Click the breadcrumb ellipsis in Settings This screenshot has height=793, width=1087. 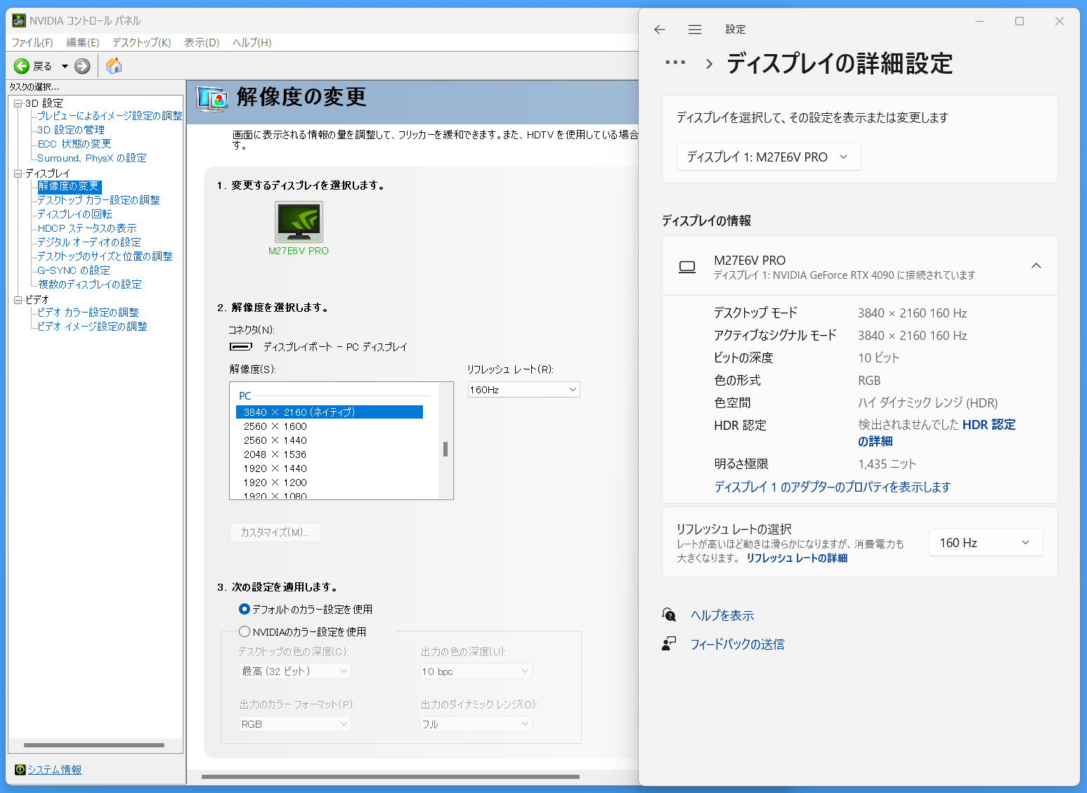(675, 63)
